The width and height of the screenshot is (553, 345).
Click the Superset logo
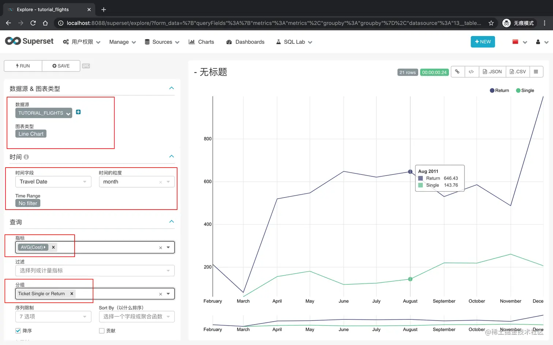pos(29,41)
